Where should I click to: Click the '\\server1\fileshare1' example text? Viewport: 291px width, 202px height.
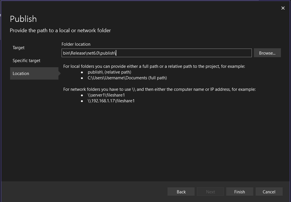click(106, 95)
